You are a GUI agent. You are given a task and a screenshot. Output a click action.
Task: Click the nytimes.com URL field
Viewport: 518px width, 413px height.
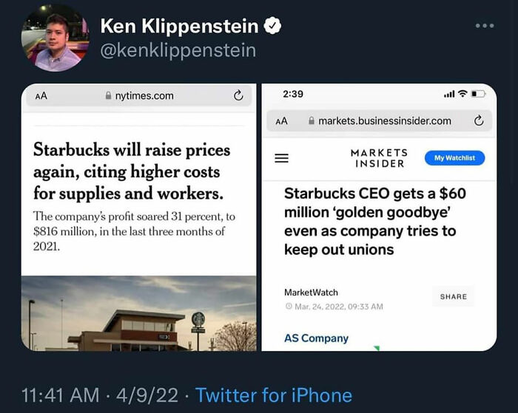139,95
